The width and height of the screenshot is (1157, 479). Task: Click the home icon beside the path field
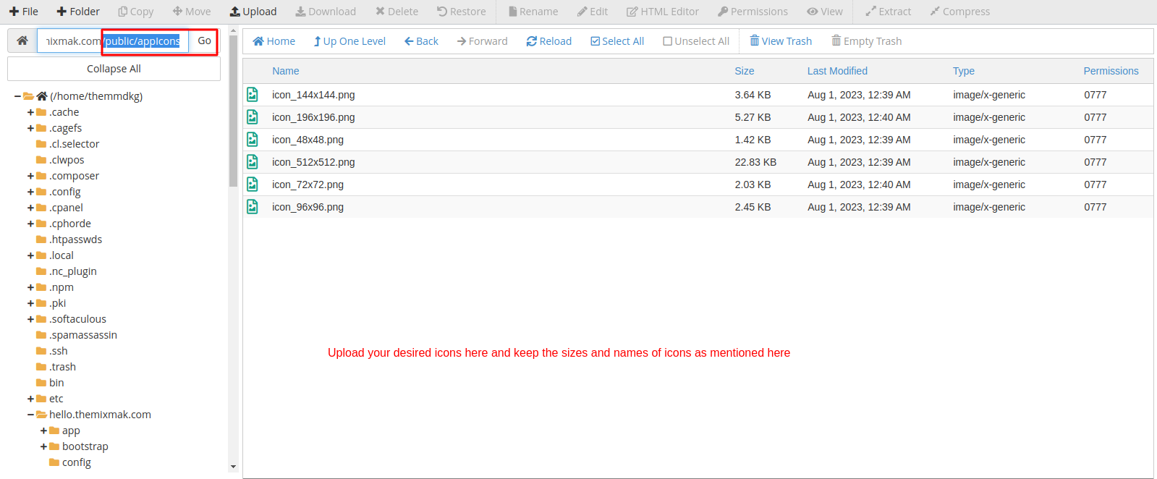coord(22,41)
